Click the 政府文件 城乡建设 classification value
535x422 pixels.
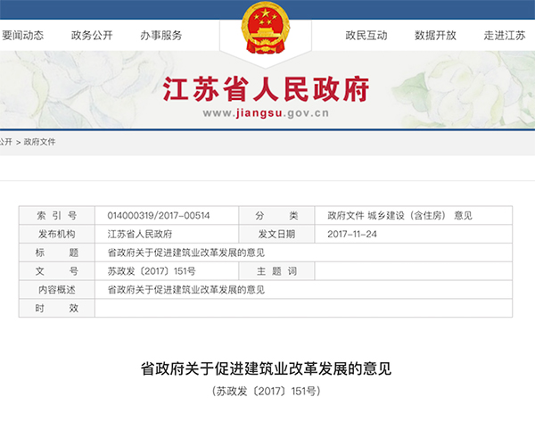[x=399, y=216]
